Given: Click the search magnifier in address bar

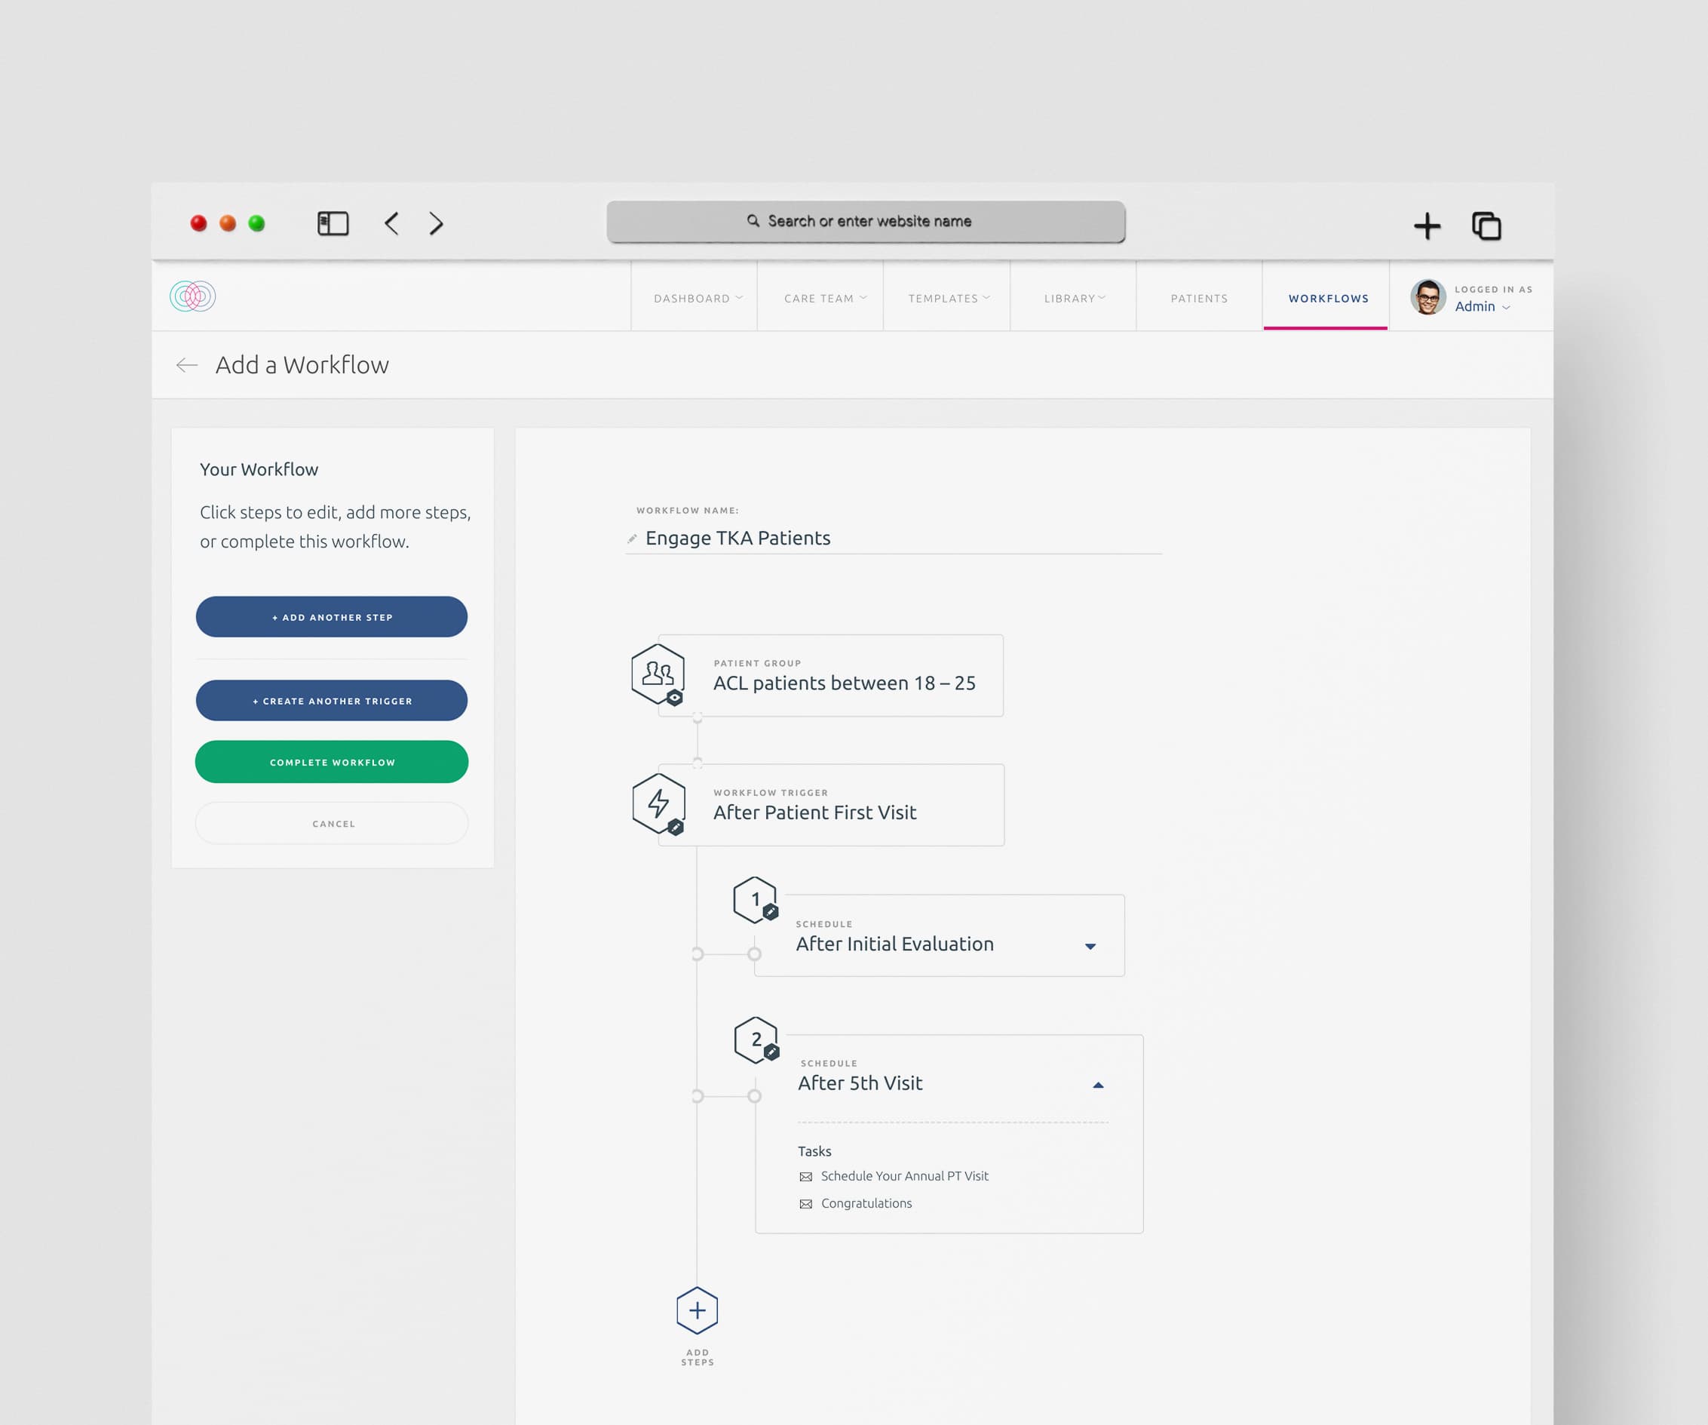Looking at the screenshot, I should pyautogui.click(x=753, y=220).
